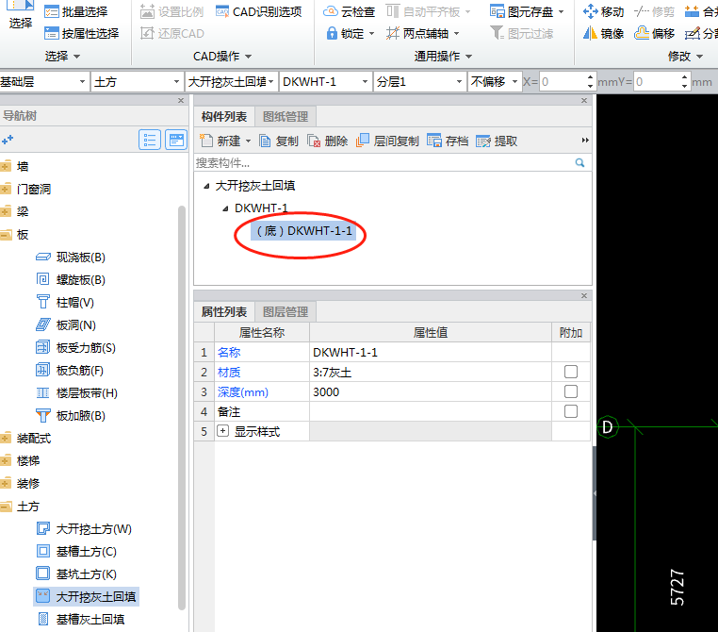Switch to the 构件列表 tab
The image size is (718, 632).
coord(224,116)
